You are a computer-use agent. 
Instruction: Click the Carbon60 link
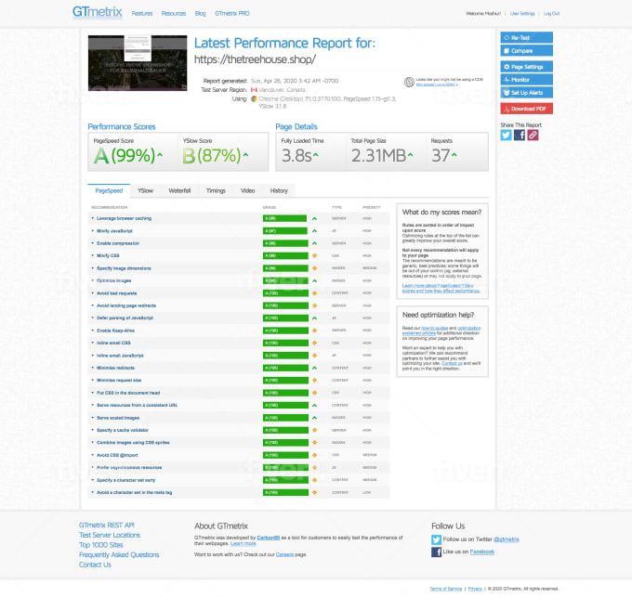[x=269, y=538]
